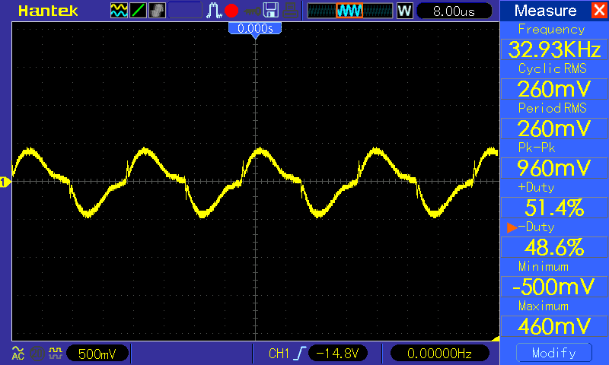Click the yellow corner marker at display bottom-right
Screen dimensions: 609x365
point(496,338)
